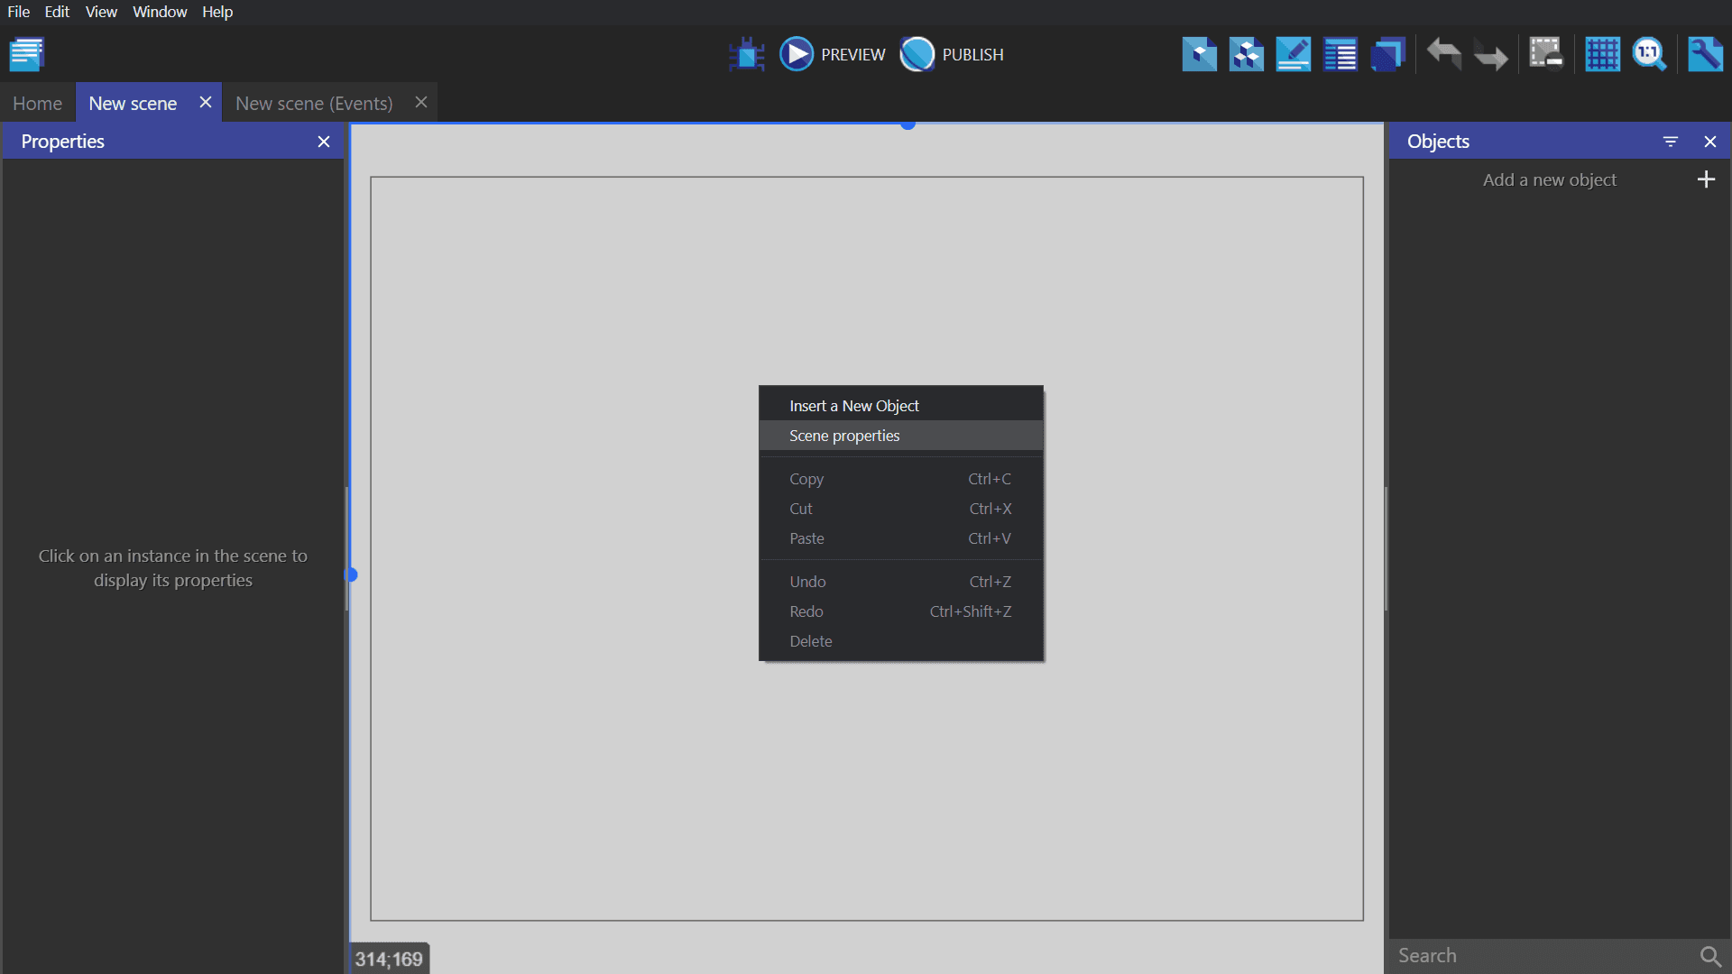Launch game PREVIEW

click(833, 54)
